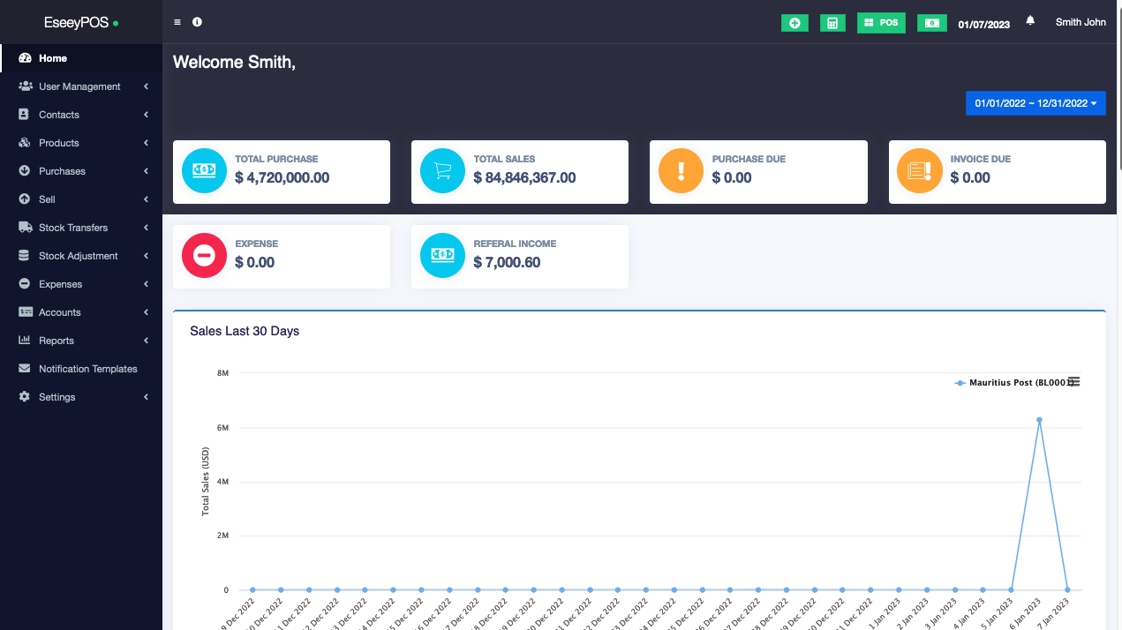Expand the Products sidebar menu

[59, 143]
